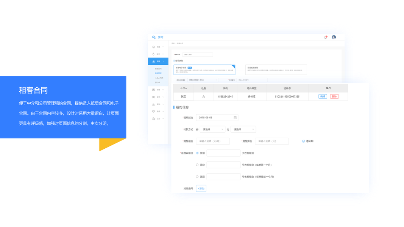Collapse the highlighted 租客 menu chevron
Image resolution: width=404 pixels, height=227 pixels.
(163, 61)
